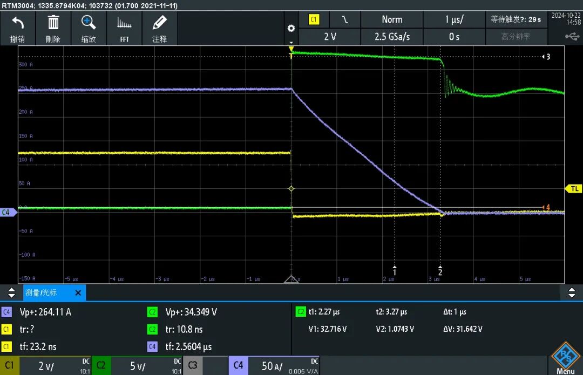The image size is (583, 375).
Task: Tap cursor readout V2: 1.0743 V
Action: [395, 329]
